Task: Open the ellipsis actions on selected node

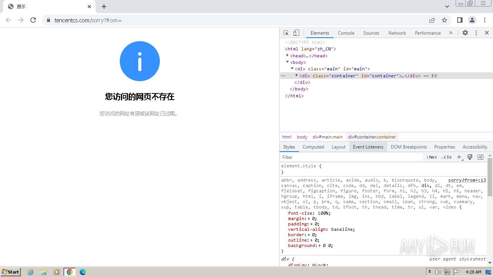Action: click(x=283, y=76)
